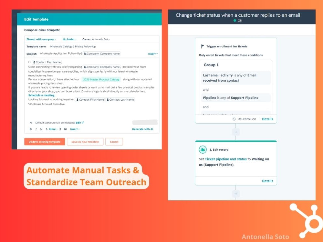This screenshot has width=323, height=242.
Task: Open the No folder dropdown
Action: tap(69, 39)
